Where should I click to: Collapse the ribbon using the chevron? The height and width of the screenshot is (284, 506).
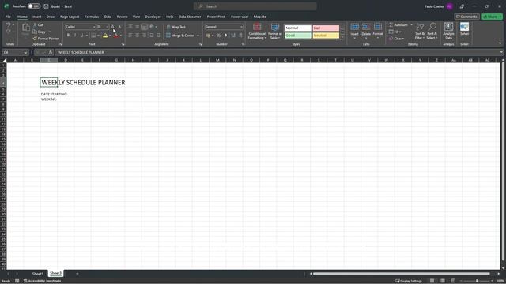coord(500,43)
